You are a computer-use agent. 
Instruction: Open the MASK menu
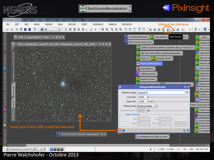(x=60, y=24)
